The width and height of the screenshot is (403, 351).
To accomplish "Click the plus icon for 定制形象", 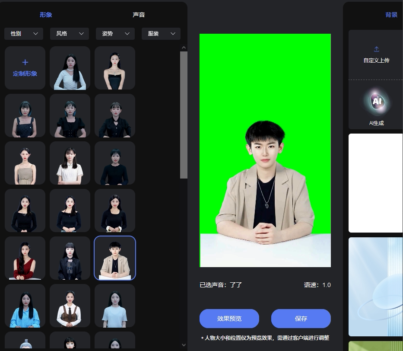I will pos(25,63).
